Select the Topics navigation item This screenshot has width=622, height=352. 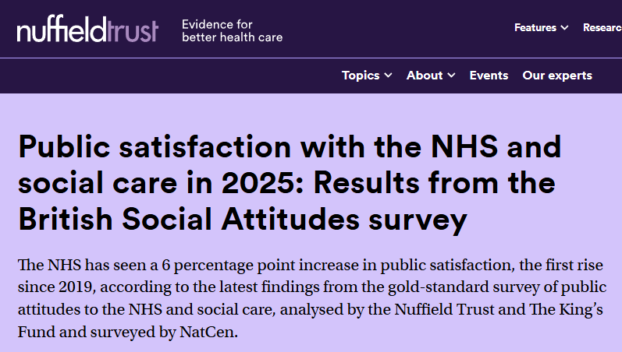tap(361, 76)
